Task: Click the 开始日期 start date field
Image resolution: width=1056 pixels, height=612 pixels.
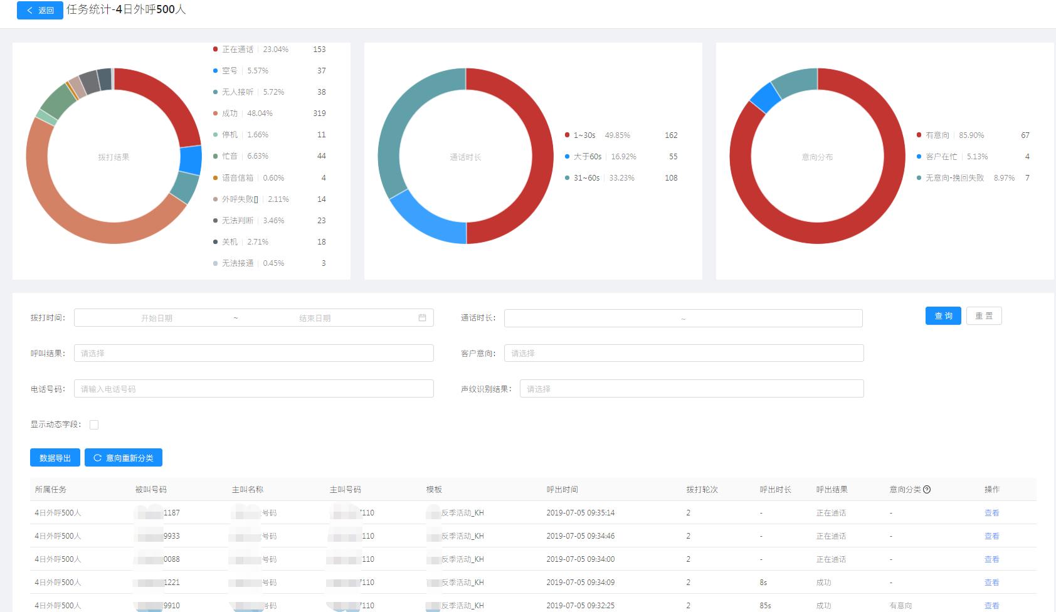Action: [157, 318]
